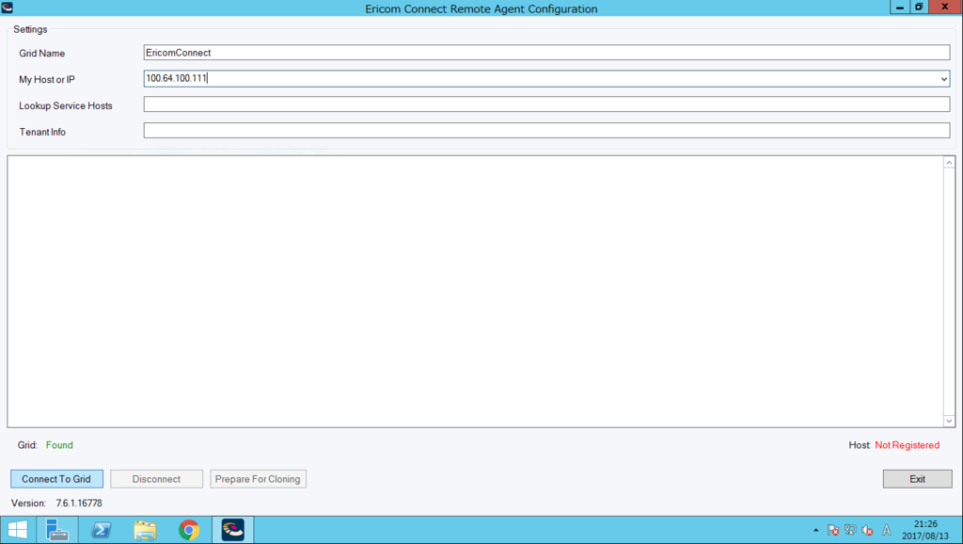Viewport: 963px width, 544px height.
Task: Click the Grid Name label
Action: pos(41,54)
